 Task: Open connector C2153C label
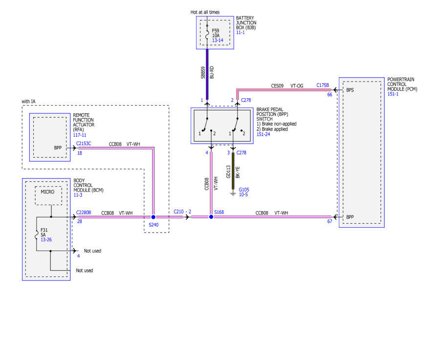point(84,144)
